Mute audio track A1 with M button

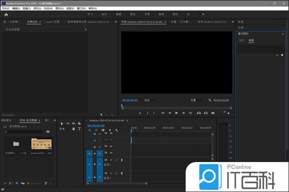[x=111, y=160]
